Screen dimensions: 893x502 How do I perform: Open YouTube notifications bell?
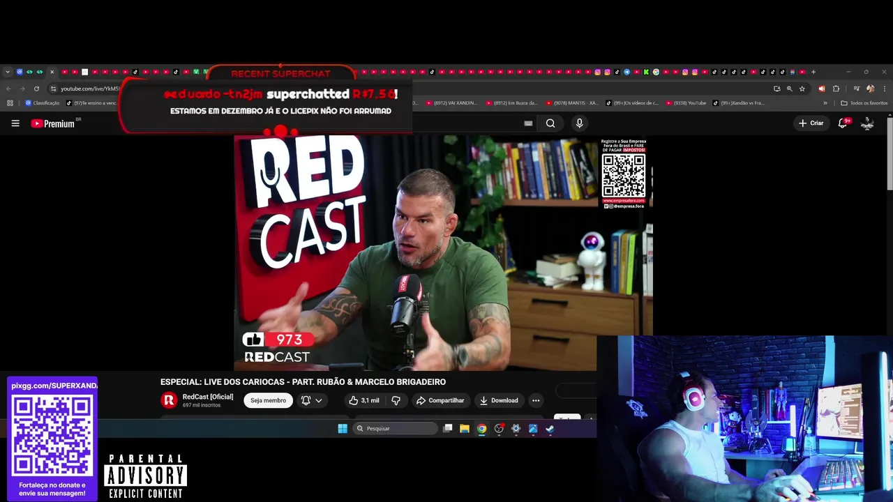pyautogui.click(x=843, y=123)
